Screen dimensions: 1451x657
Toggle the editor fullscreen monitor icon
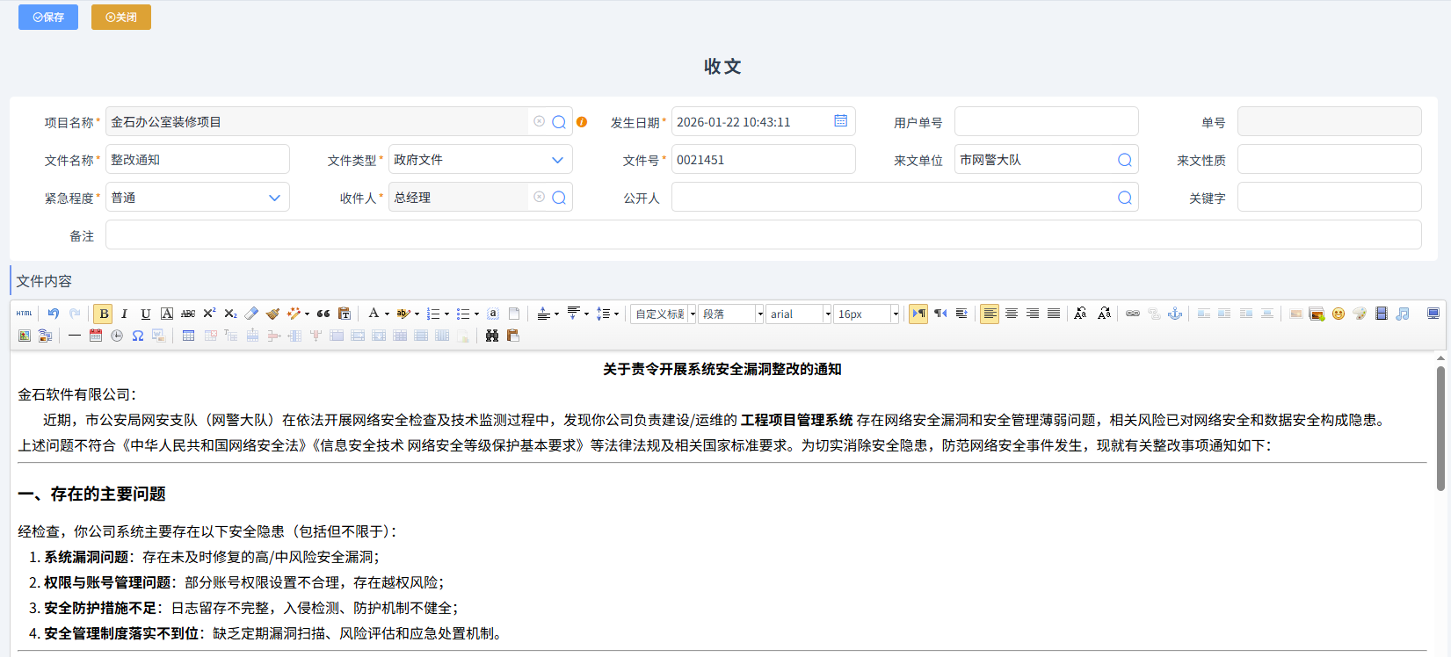click(x=1433, y=314)
